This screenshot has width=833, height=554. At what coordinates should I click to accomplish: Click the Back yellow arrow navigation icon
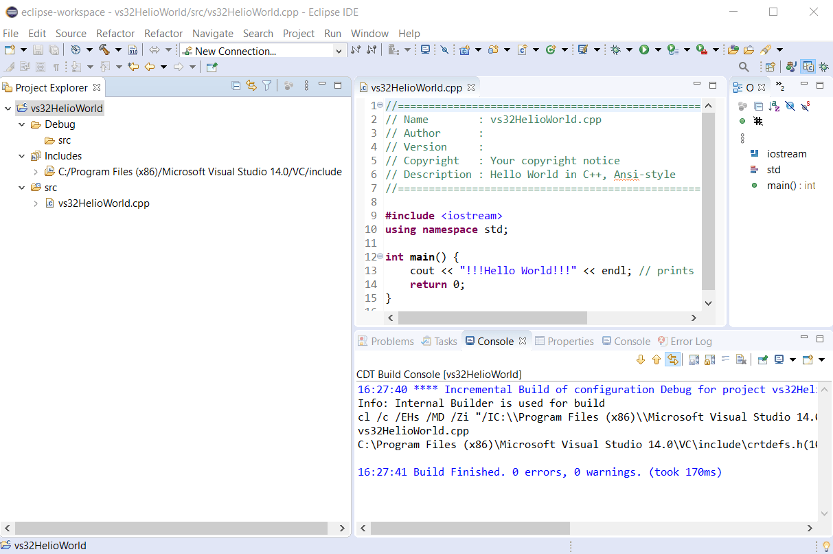click(149, 67)
